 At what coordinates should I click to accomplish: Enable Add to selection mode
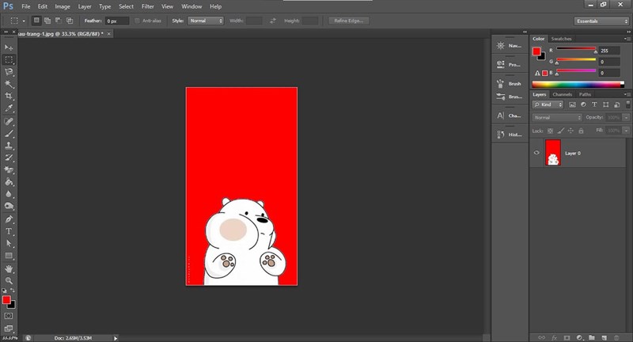(x=47, y=21)
